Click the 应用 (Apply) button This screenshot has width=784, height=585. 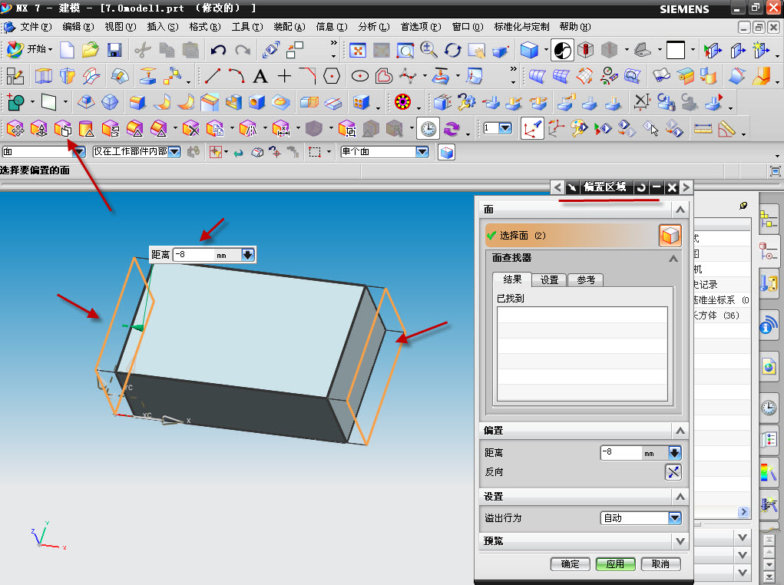[x=616, y=564]
